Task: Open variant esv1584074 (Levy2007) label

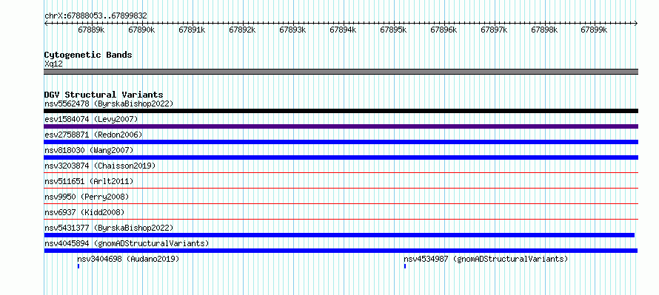Action: 91,119
